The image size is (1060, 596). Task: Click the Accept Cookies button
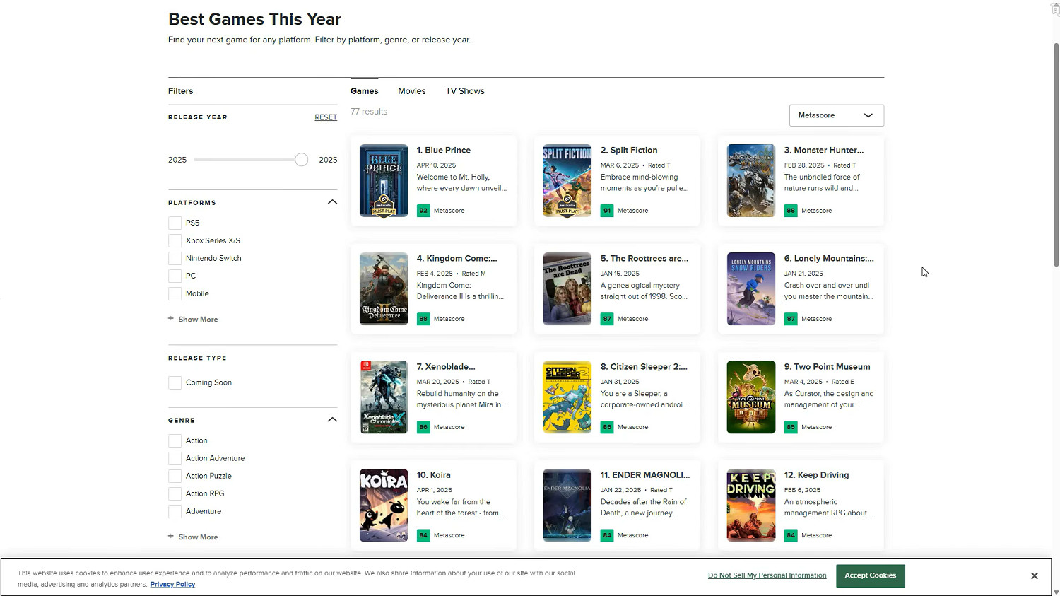[x=870, y=575]
